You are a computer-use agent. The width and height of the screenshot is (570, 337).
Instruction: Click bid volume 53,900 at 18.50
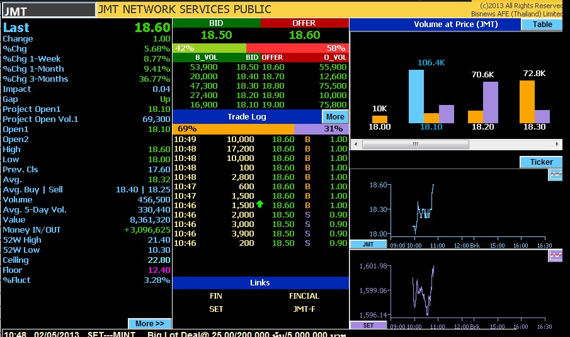point(203,67)
